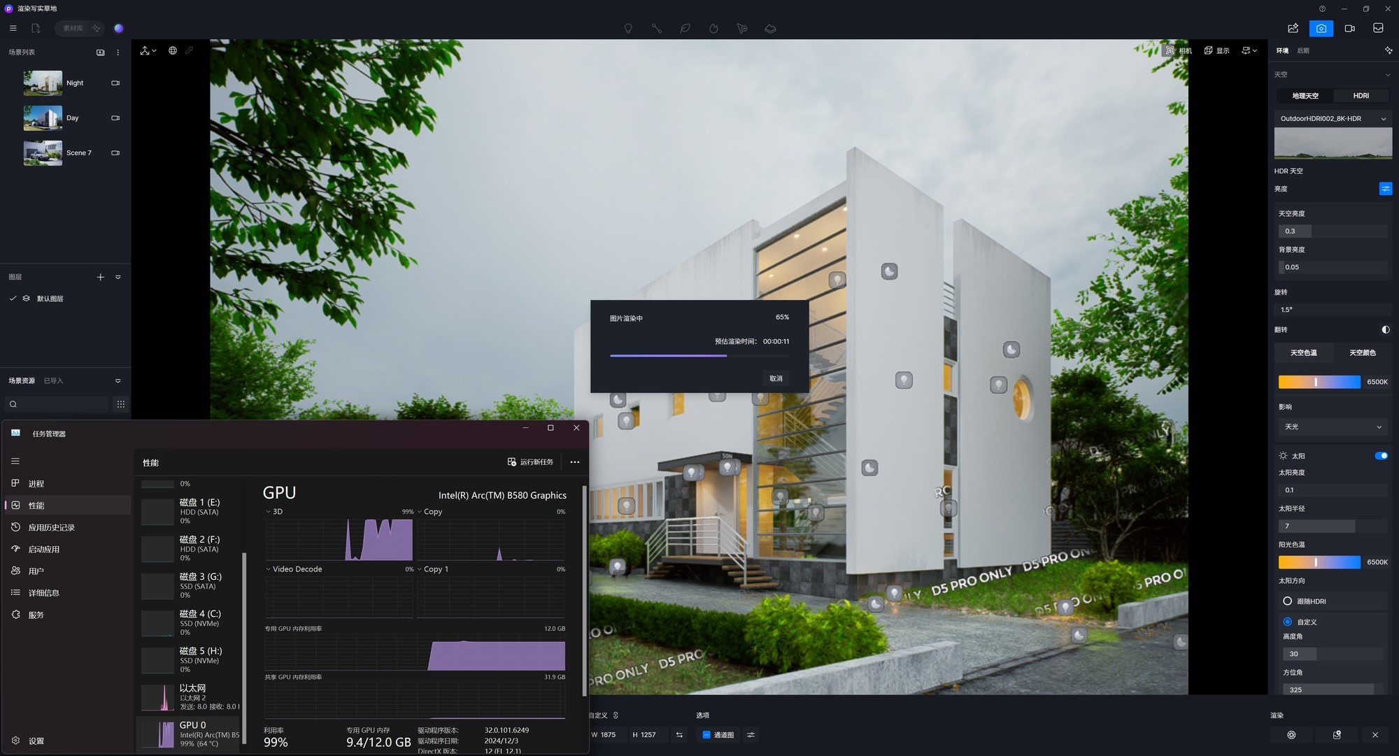Switch to geographic sky tab
Viewport: 1399px width, 756px height.
click(x=1305, y=96)
